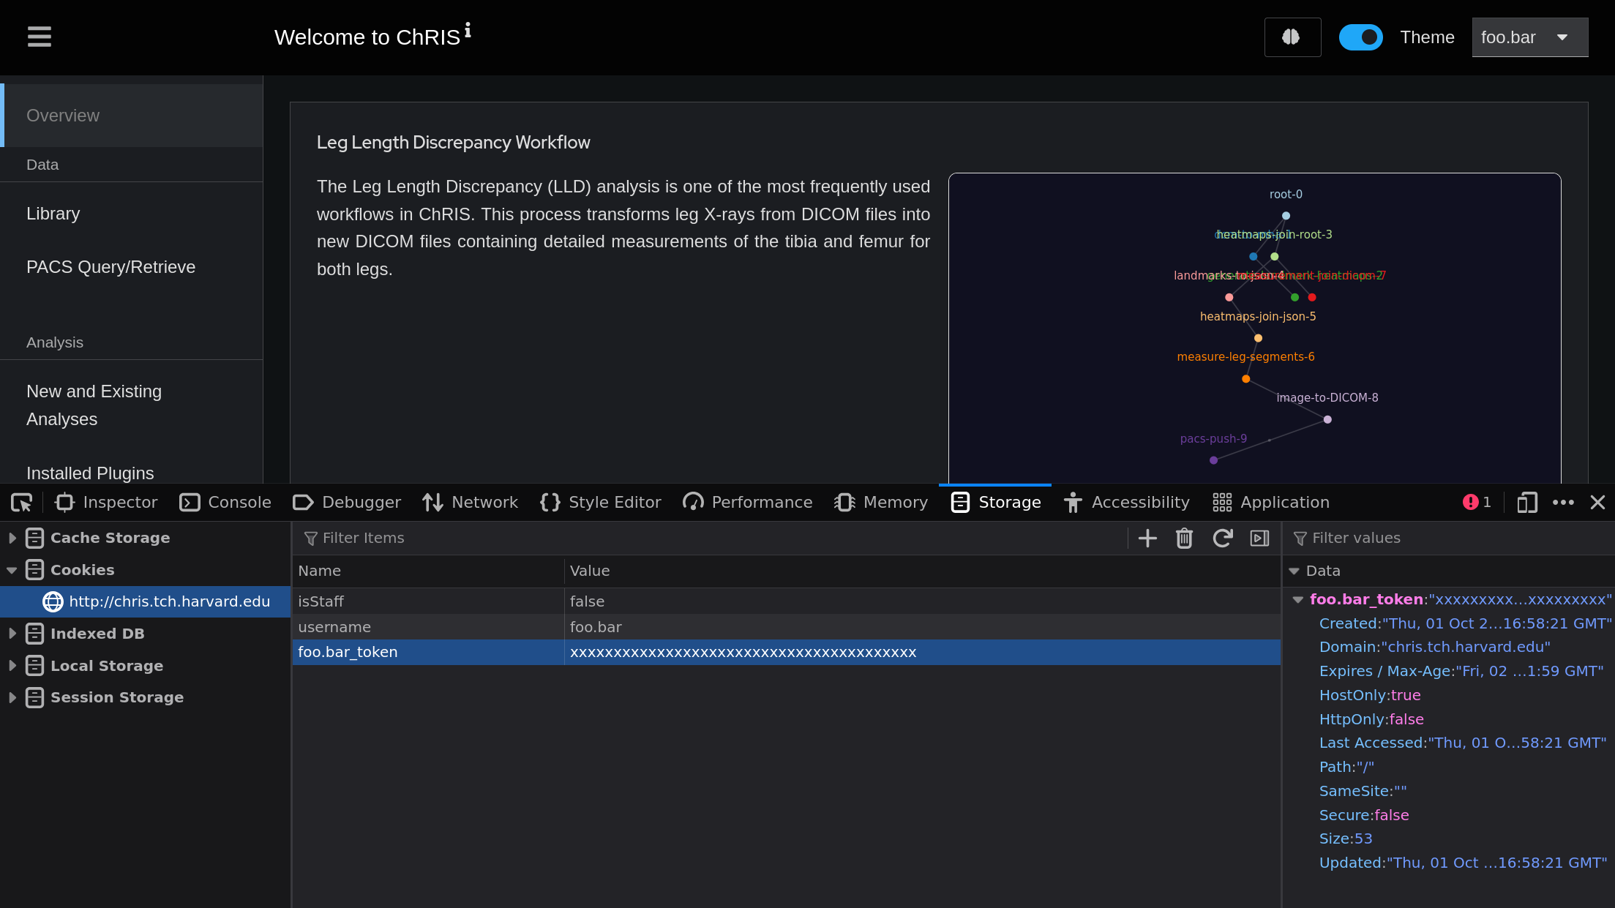Open the hamburger navigation menu
1615x908 pixels.
40,37
